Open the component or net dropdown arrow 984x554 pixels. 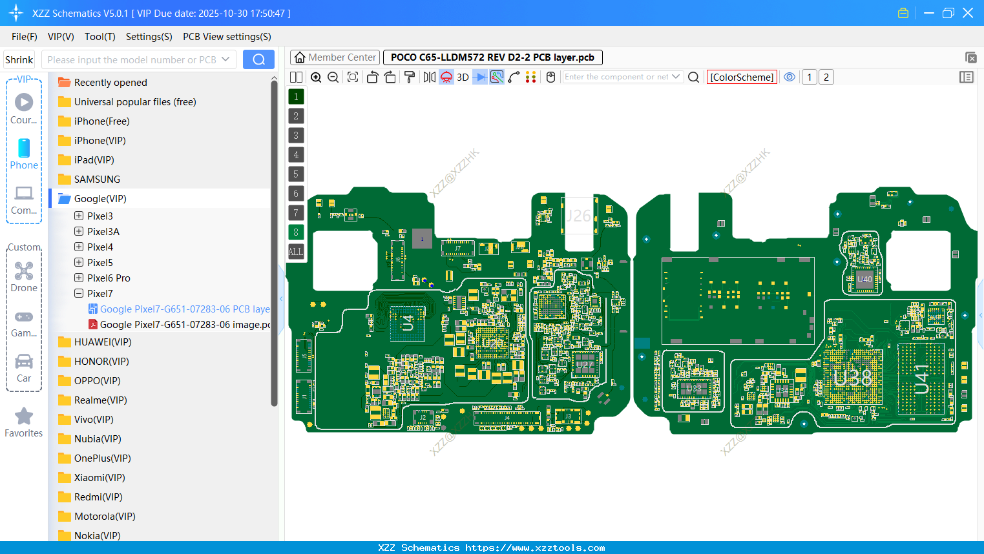[x=676, y=76]
